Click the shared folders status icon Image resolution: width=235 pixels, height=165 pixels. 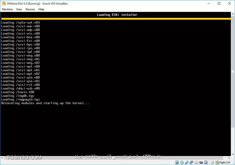196,163
